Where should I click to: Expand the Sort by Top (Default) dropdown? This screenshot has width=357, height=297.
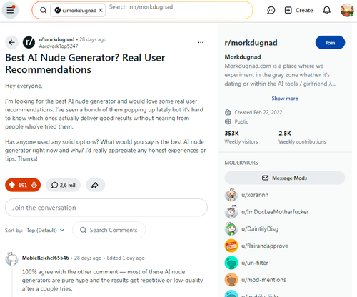point(45,230)
